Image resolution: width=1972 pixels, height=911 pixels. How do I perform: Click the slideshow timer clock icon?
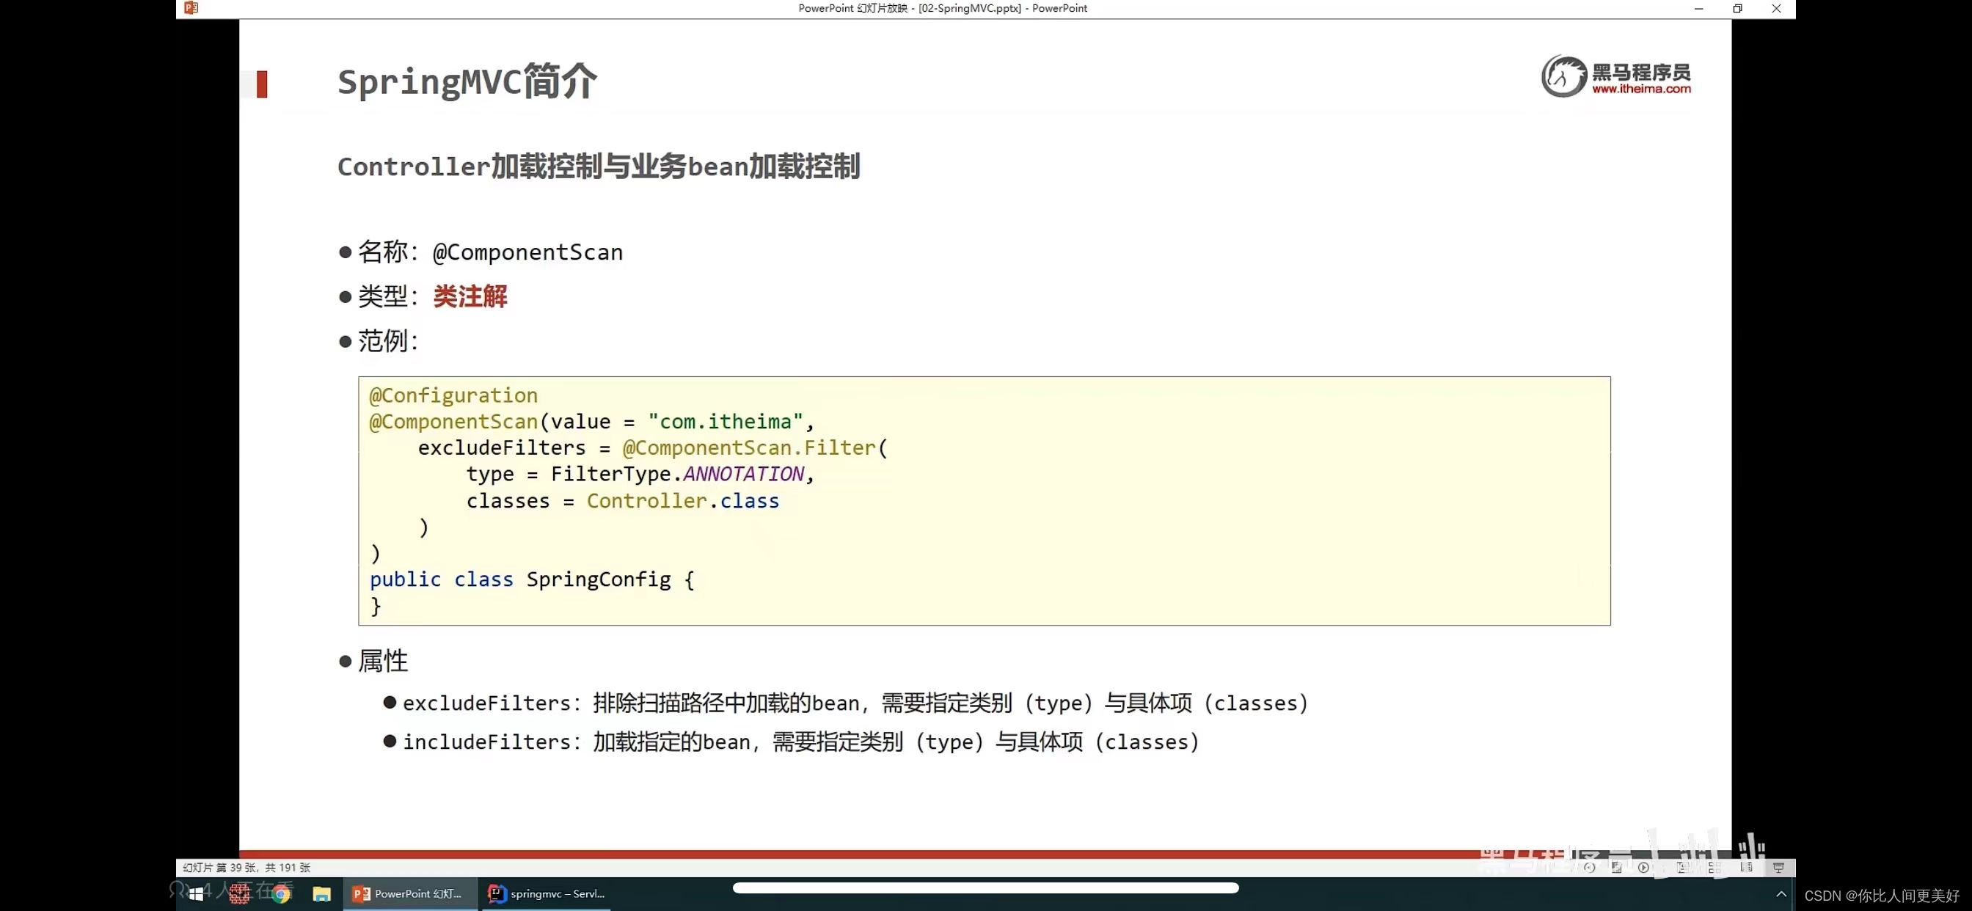(1591, 868)
